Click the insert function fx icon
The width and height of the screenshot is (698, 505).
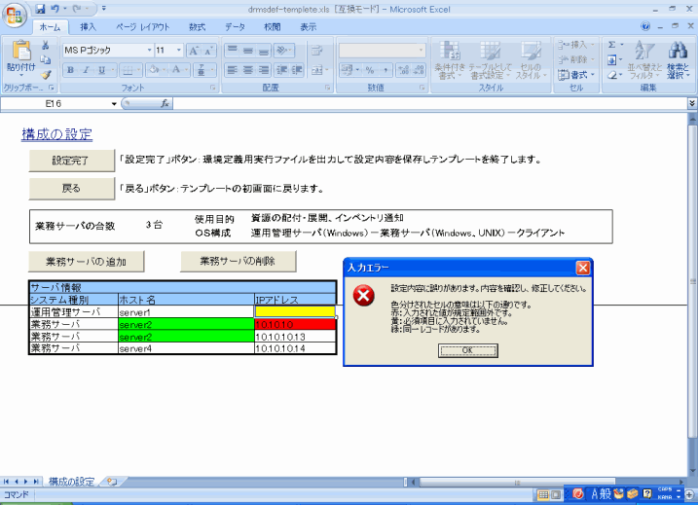coord(165,103)
